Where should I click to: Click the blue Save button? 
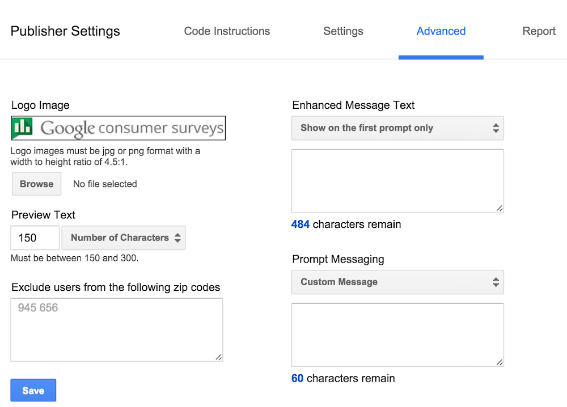pyautogui.click(x=33, y=391)
